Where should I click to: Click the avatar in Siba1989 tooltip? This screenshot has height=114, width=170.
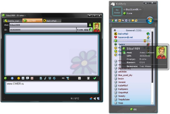tap(161, 53)
